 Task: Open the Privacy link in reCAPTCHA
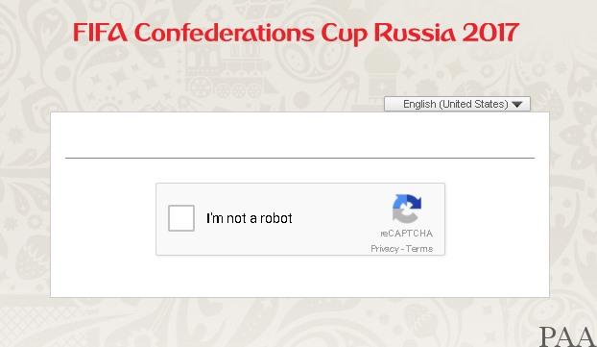tap(385, 249)
